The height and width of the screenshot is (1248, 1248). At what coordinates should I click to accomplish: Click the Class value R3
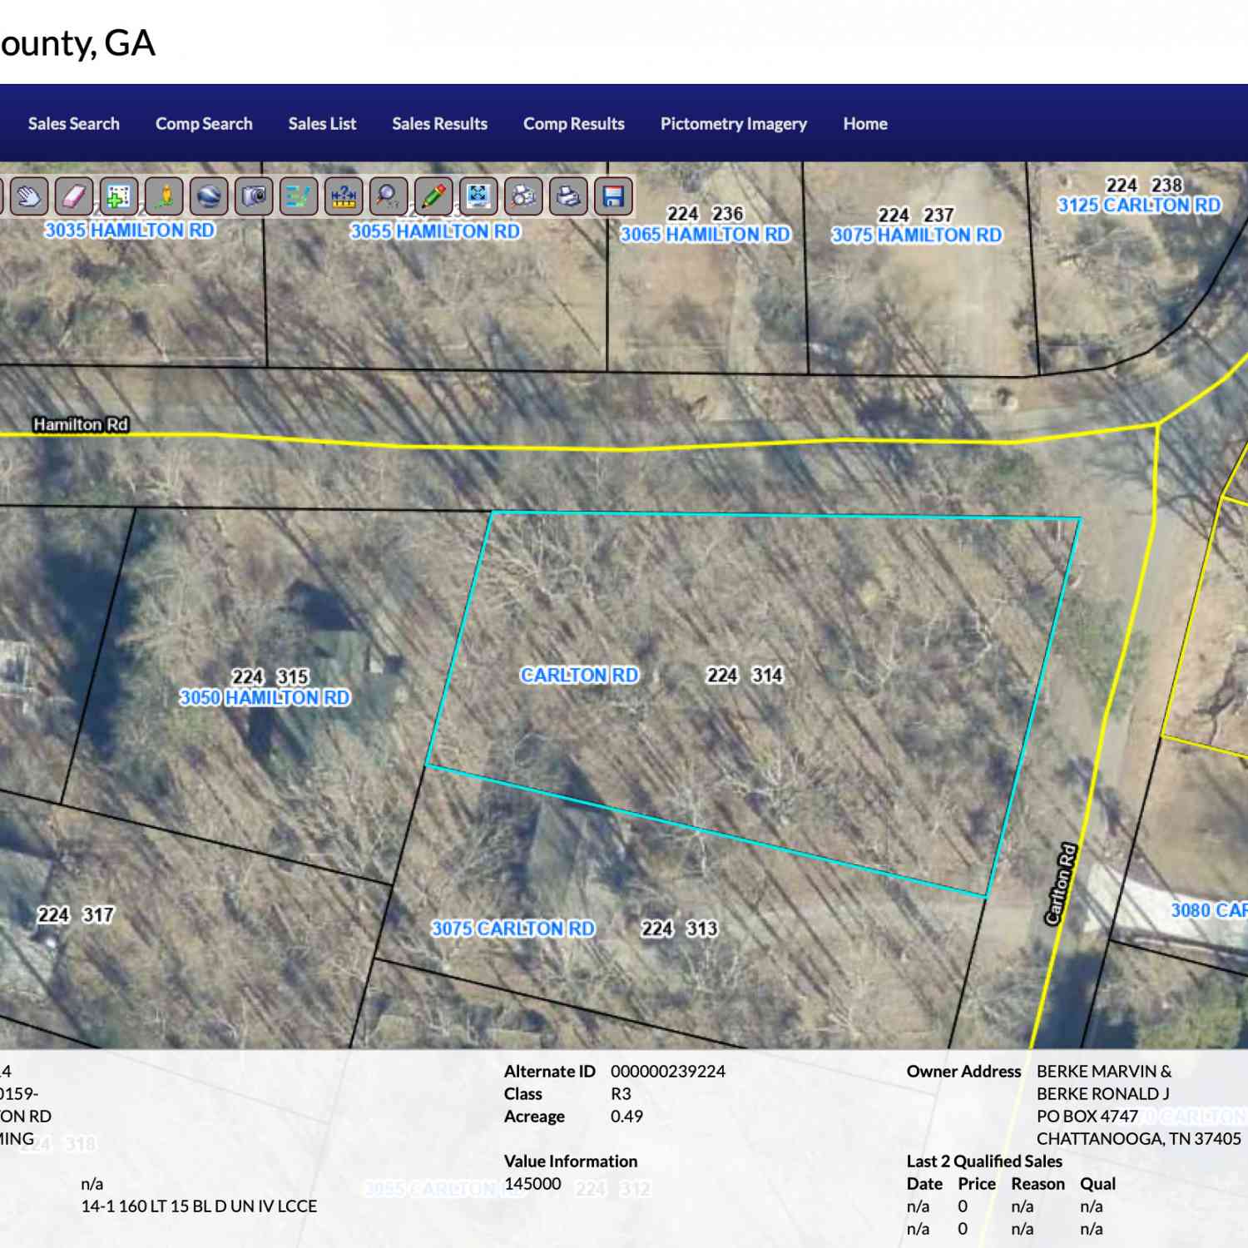[621, 1093]
